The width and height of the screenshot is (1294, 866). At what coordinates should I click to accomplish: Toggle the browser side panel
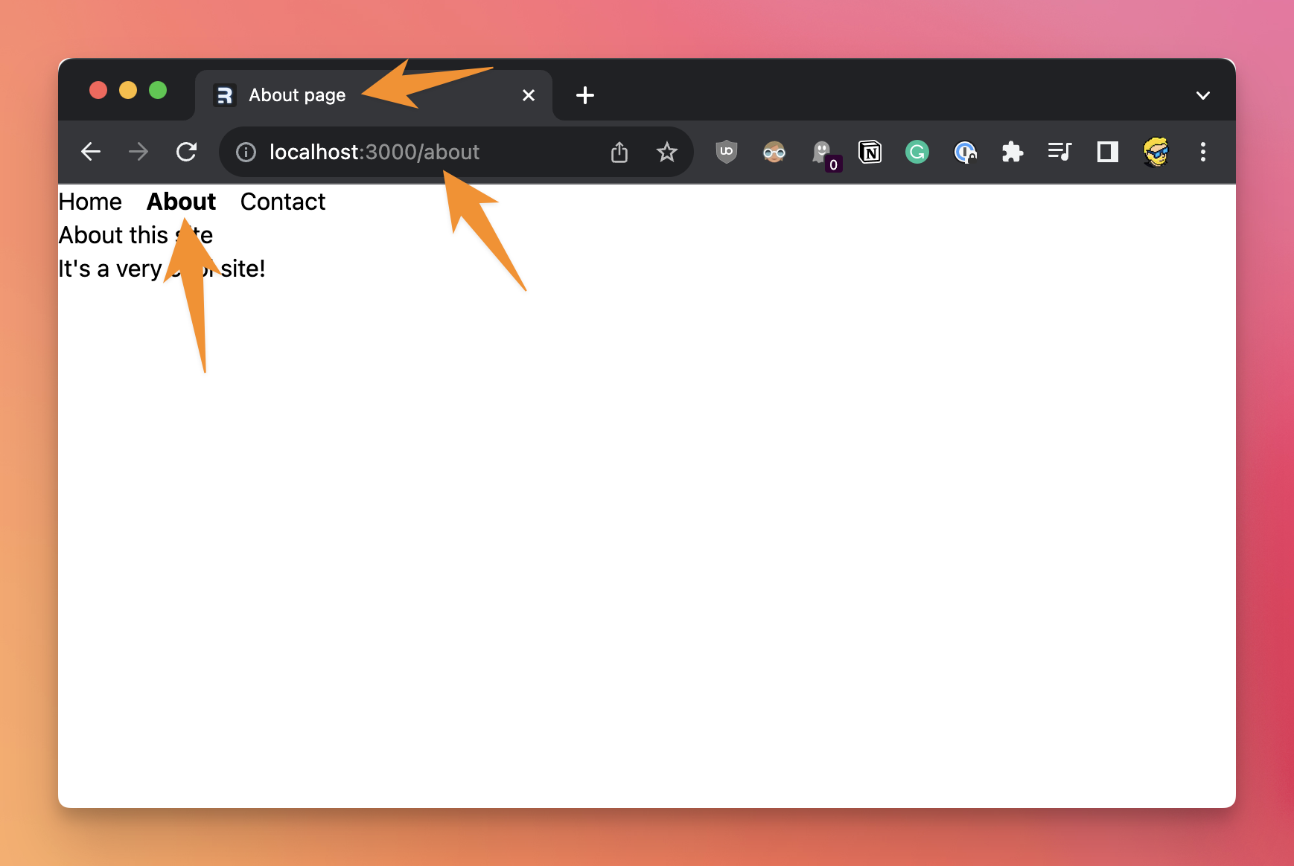tap(1107, 152)
